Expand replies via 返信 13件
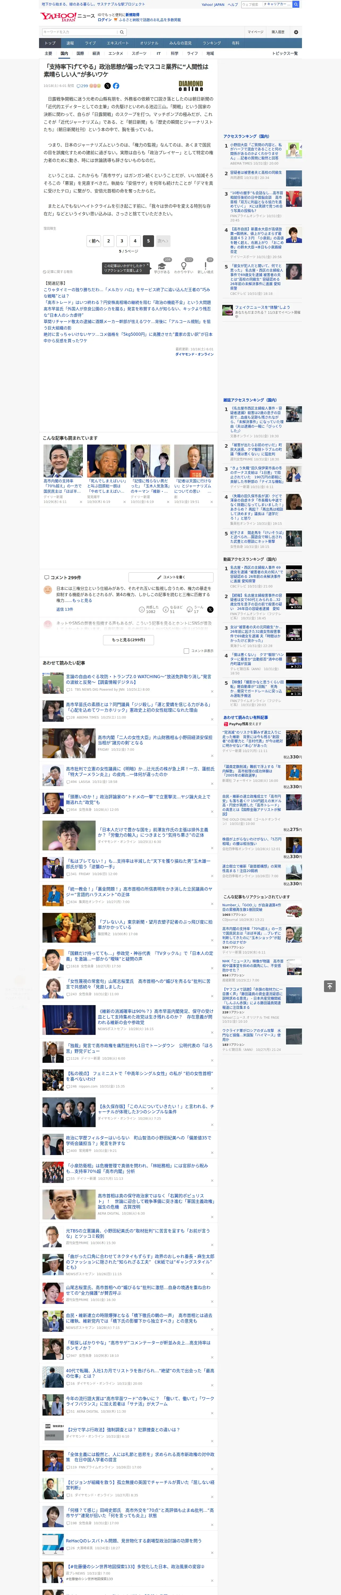The height and width of the screenshot is (1595, 341). [65, 610]
